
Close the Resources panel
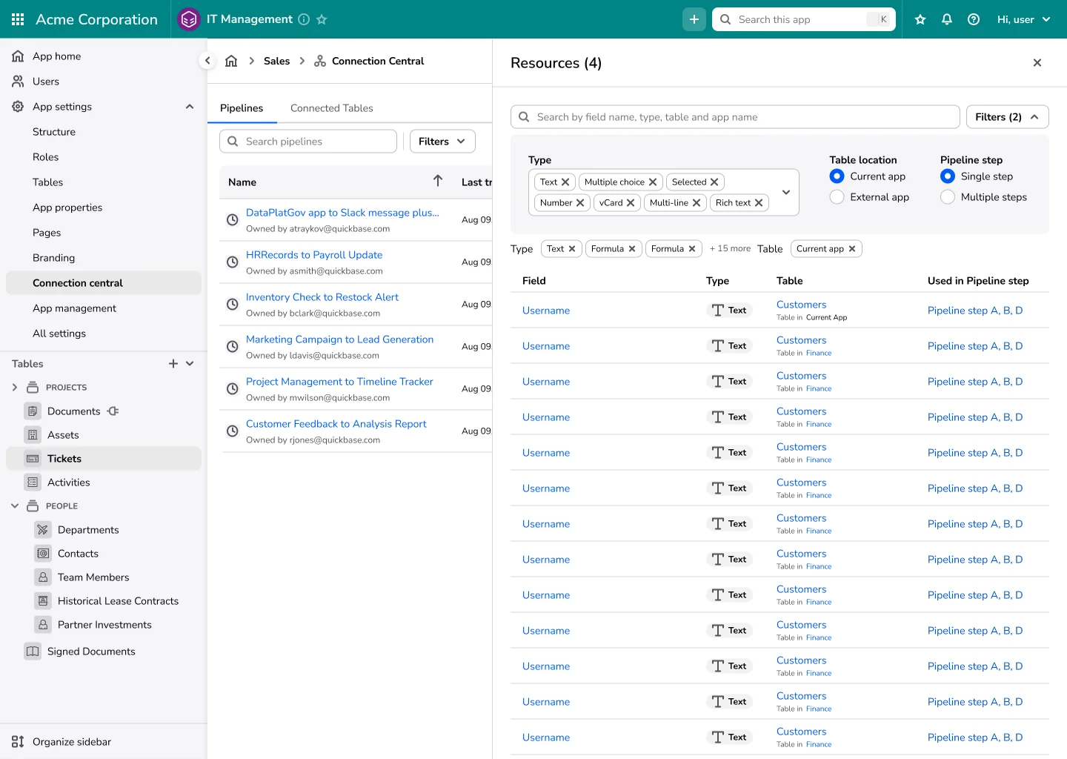[x=1037, y=63]
